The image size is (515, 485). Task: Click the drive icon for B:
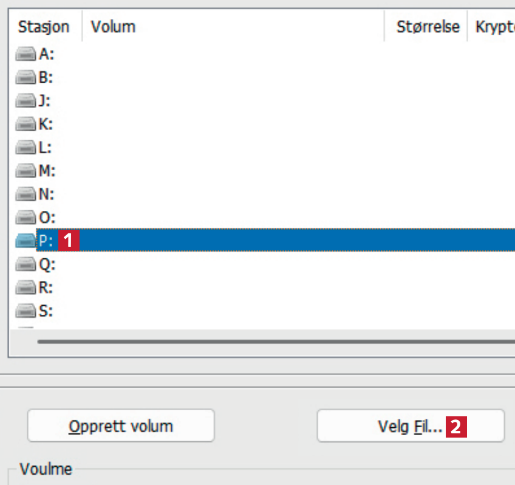click(x=26, y=78)
